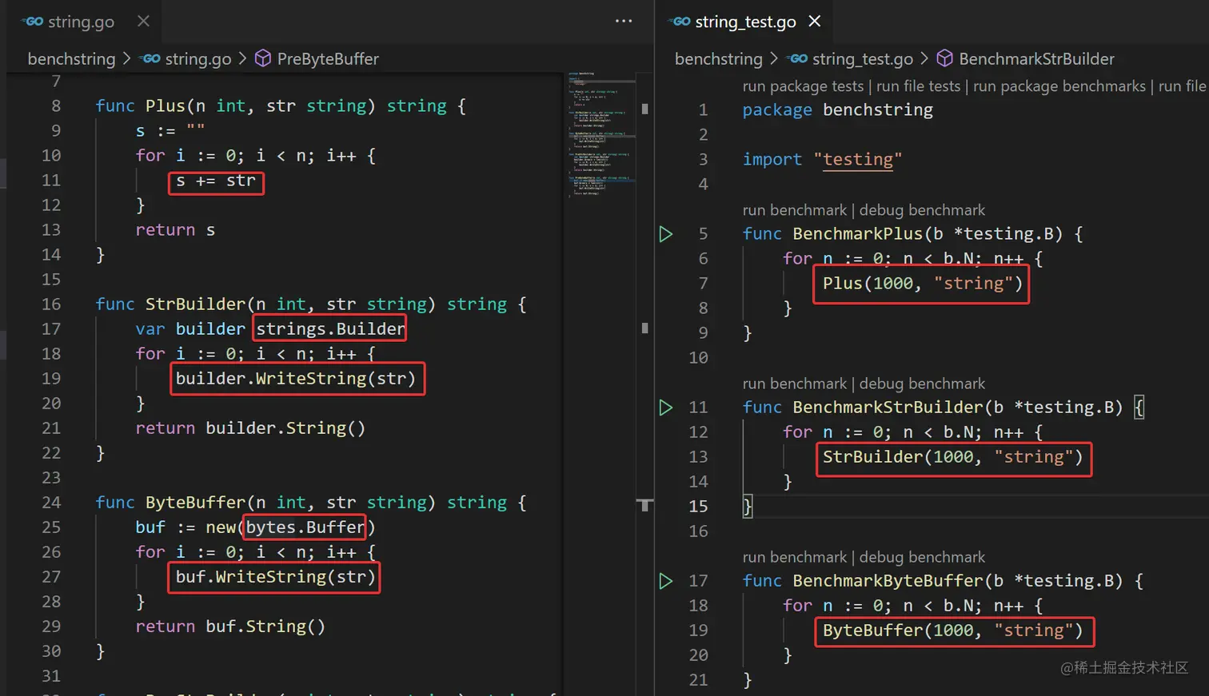Click the Plus function name in string.go
This screenshot has width=1209, height=696.
tap(166, 106)
